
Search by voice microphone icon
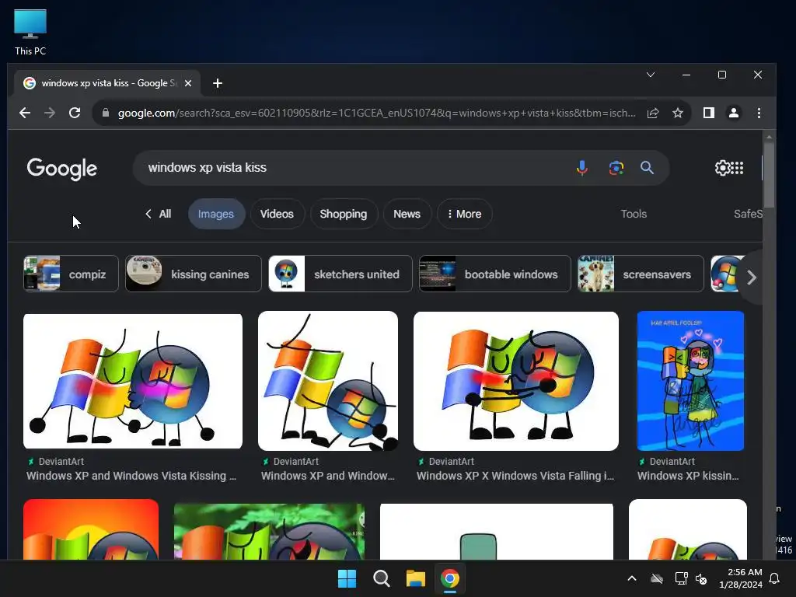point(582,168)
